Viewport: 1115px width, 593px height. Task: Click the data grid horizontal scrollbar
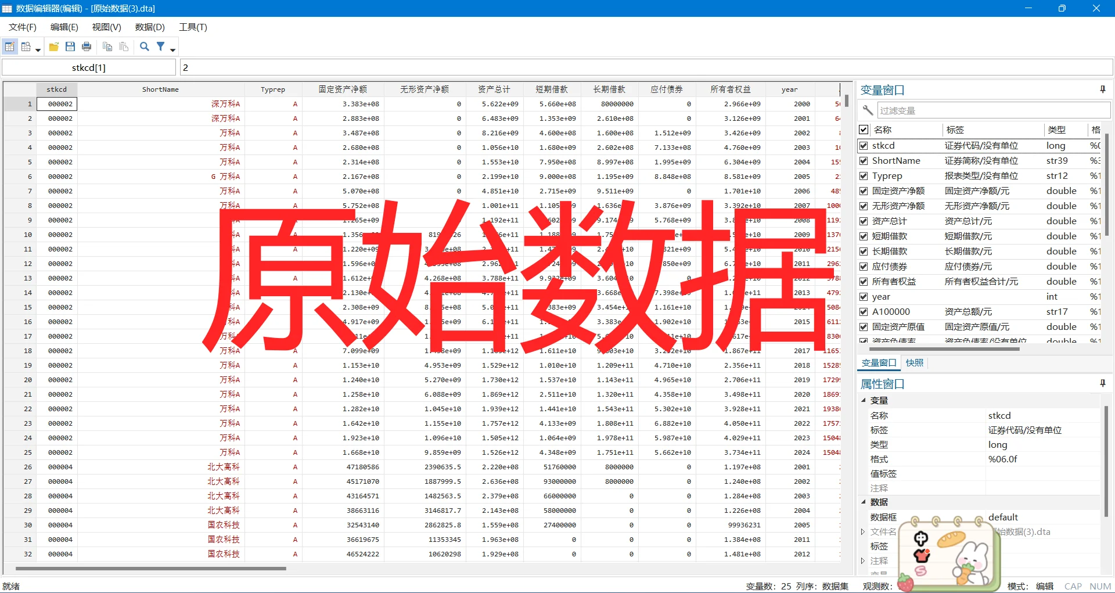pos(151,569)
